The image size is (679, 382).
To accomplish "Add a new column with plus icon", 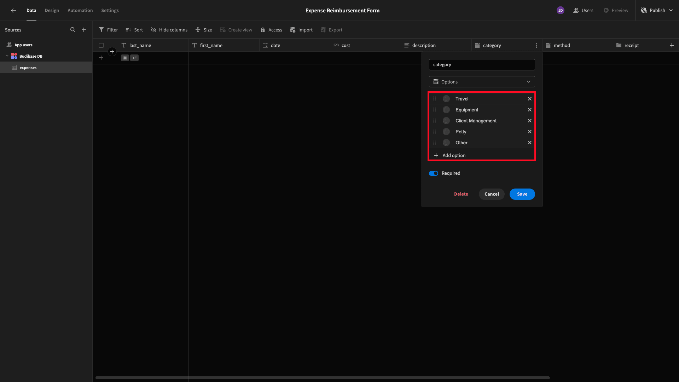I will pyautogui.click(x=672, y=45).
